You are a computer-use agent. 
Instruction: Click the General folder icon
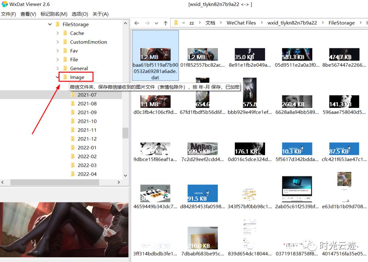(65, 68)
